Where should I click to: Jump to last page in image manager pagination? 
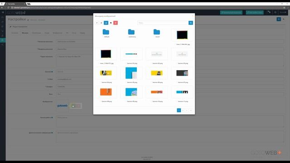191,110
